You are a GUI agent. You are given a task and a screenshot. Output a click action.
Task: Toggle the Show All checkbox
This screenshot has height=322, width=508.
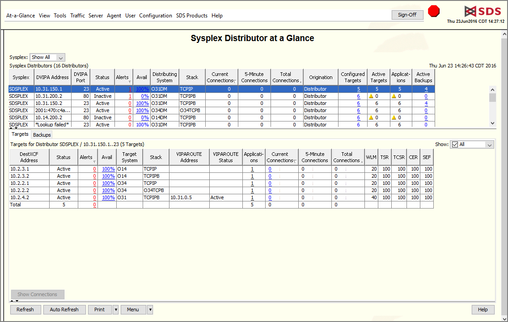pos(455,144)
